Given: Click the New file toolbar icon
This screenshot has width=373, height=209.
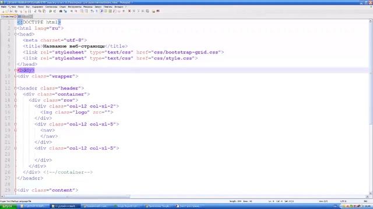Looking at the screenshot, I should pos(3,11).
